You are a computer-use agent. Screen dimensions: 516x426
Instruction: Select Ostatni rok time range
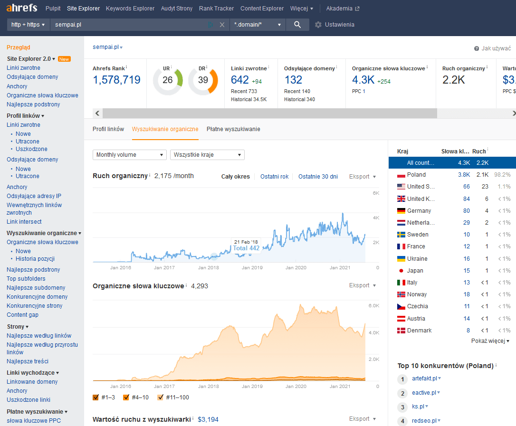[275, 177]
